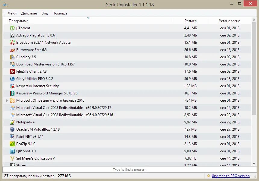Screen dimensions: 259x181
Task: Select the Paint.NET icon
Action: click(x=12, y=137)
